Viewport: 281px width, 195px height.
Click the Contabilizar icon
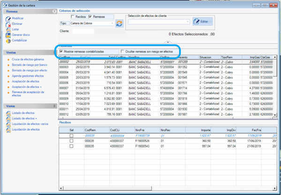[x=8, y=41]
